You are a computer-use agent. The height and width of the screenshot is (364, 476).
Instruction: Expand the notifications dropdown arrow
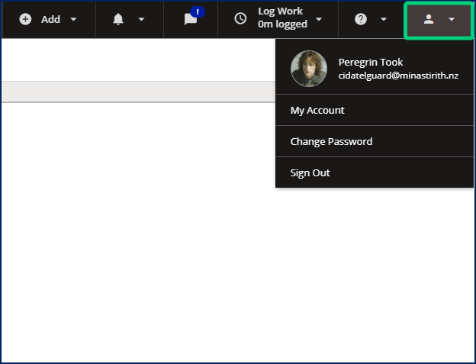point(141,19)
